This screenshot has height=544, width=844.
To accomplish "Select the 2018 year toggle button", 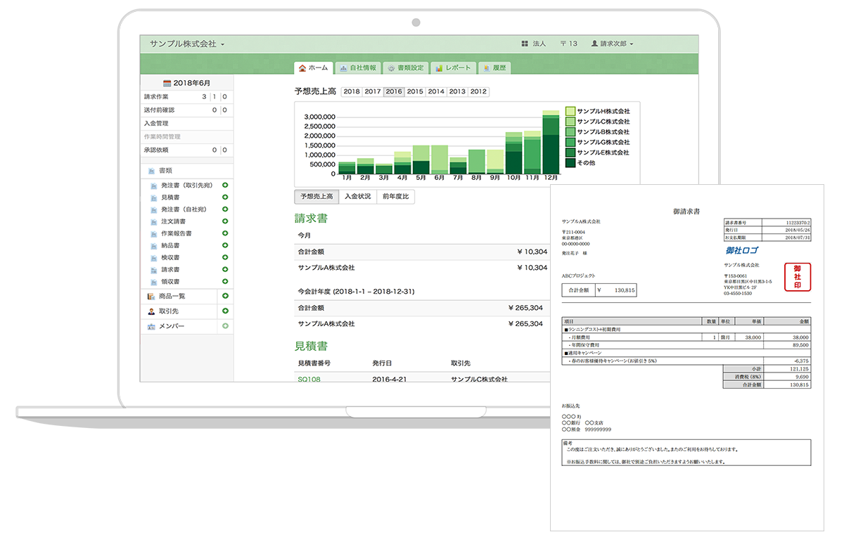I will point(352,91).
